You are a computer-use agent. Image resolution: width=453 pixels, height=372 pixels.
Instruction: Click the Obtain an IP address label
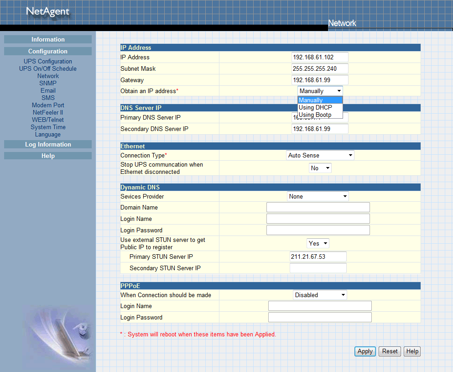click(149, 91)
